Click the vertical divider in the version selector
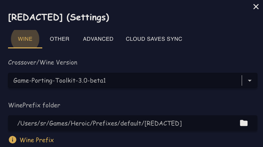The image size is (263, 147). 242,80
